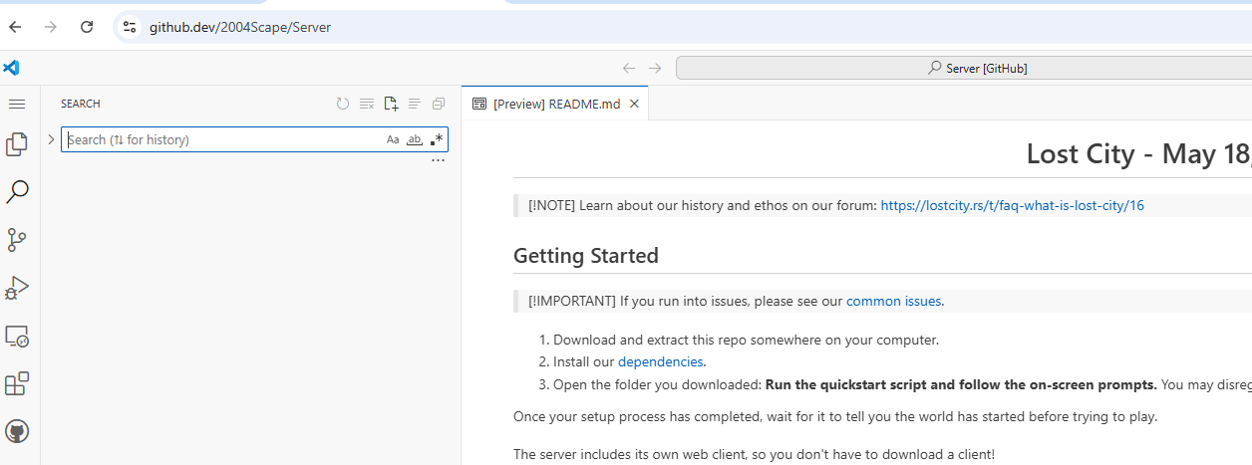Navigate forward in the editor history

point(655,68)
